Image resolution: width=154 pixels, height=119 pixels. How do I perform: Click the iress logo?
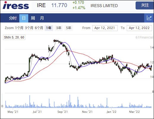tap(16, 5)
